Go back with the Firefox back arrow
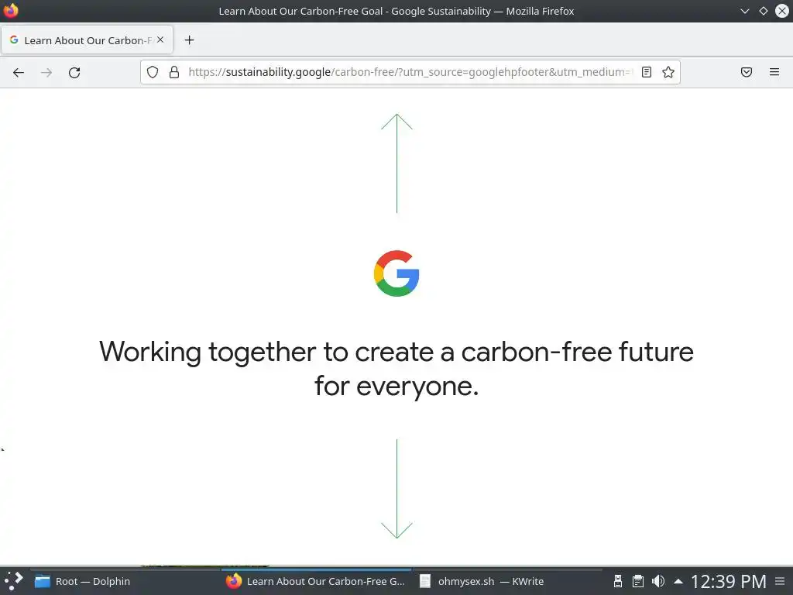Screen dimensions: 793x595 [19, 72]
